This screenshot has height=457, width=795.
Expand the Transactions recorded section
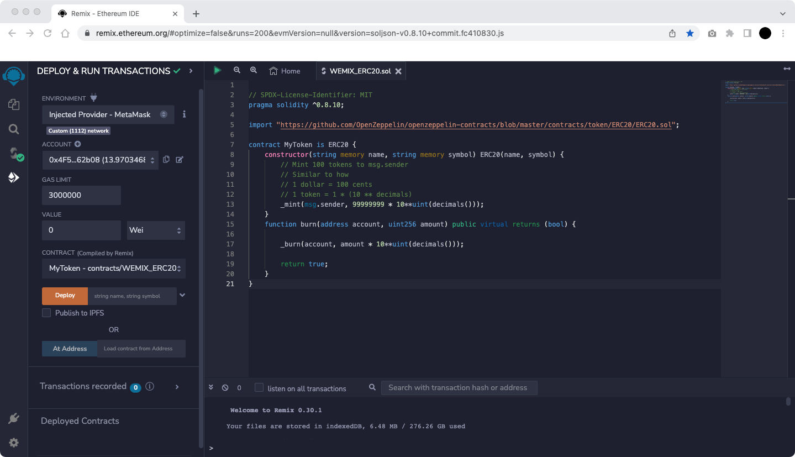click(x=177, y=387)
